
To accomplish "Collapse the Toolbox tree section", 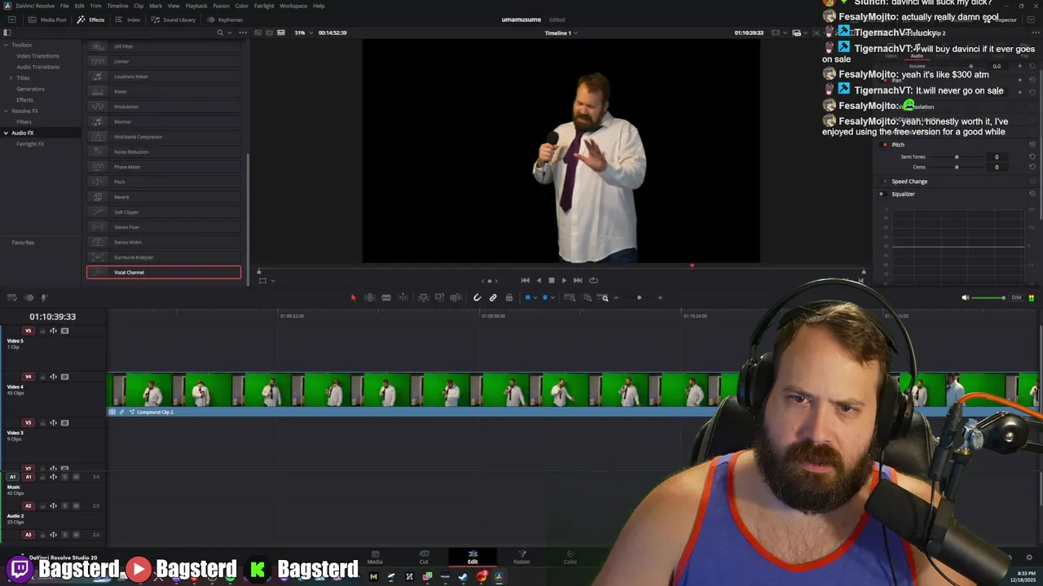I will [6, 45].
